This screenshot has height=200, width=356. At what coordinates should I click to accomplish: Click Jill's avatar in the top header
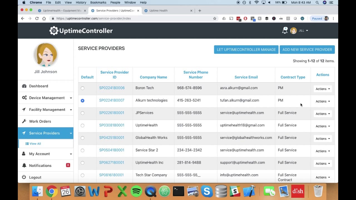tap(293, 31)
